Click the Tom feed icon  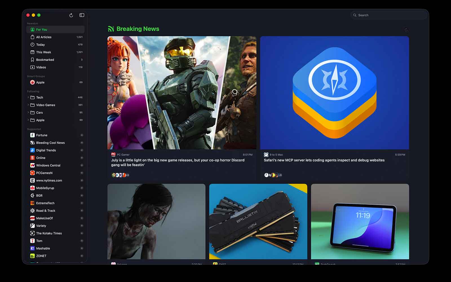click(x=32, y=241)
